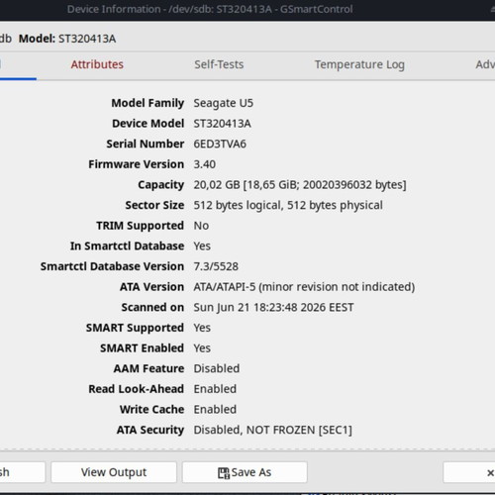Click the Save As button
Image resolution: width=495 pixels, height=495 pixels.
point(245,472)
